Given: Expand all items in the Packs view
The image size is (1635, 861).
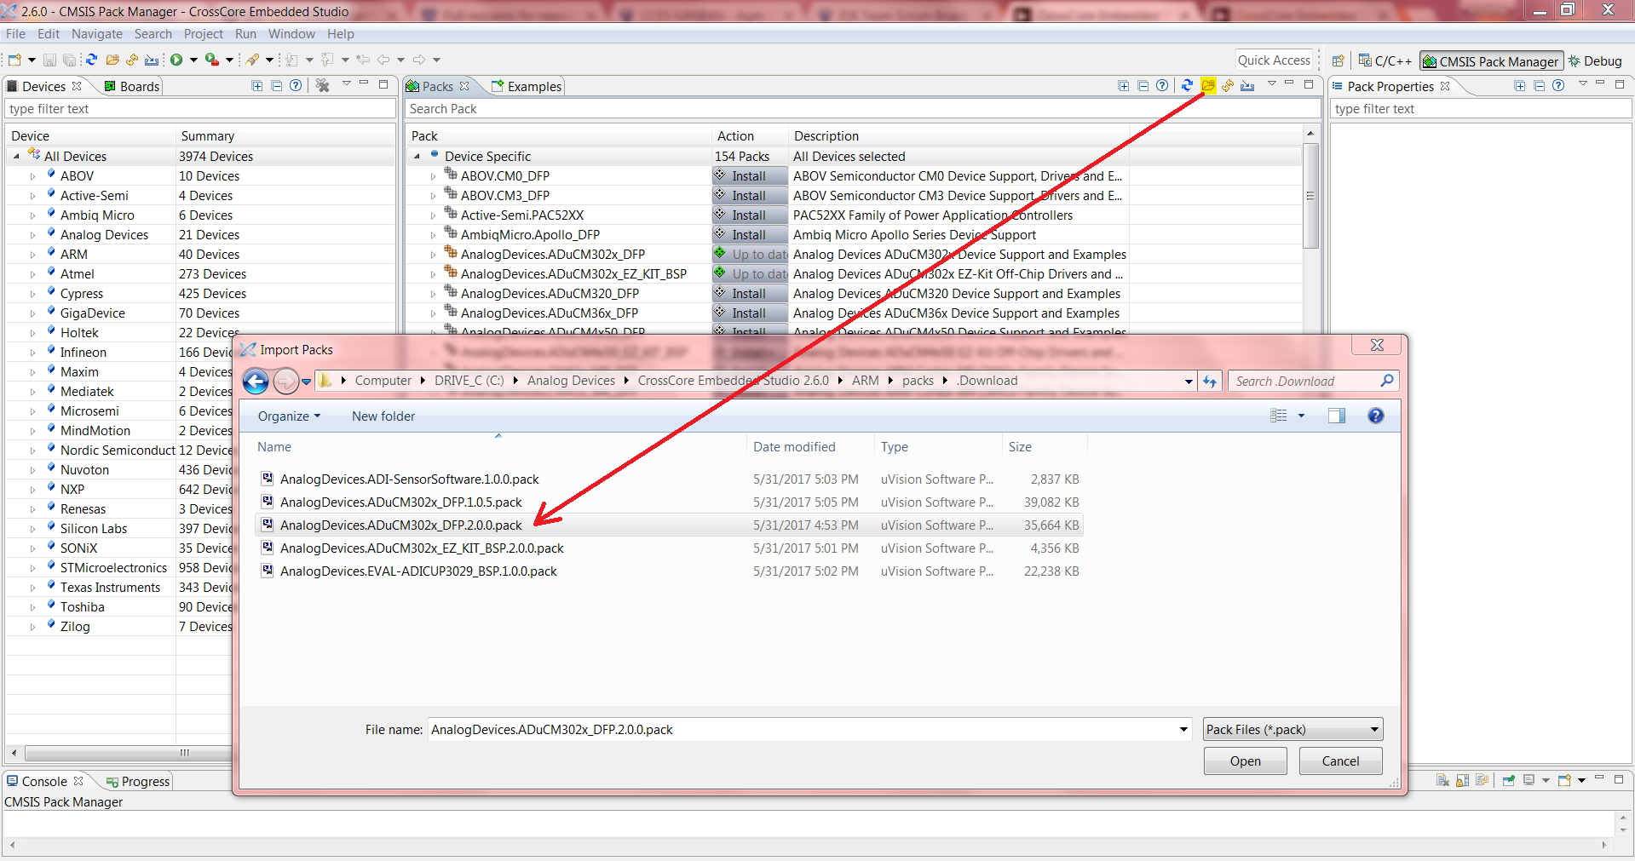Looking at the screenshot, I should (x=1124, y=86).
